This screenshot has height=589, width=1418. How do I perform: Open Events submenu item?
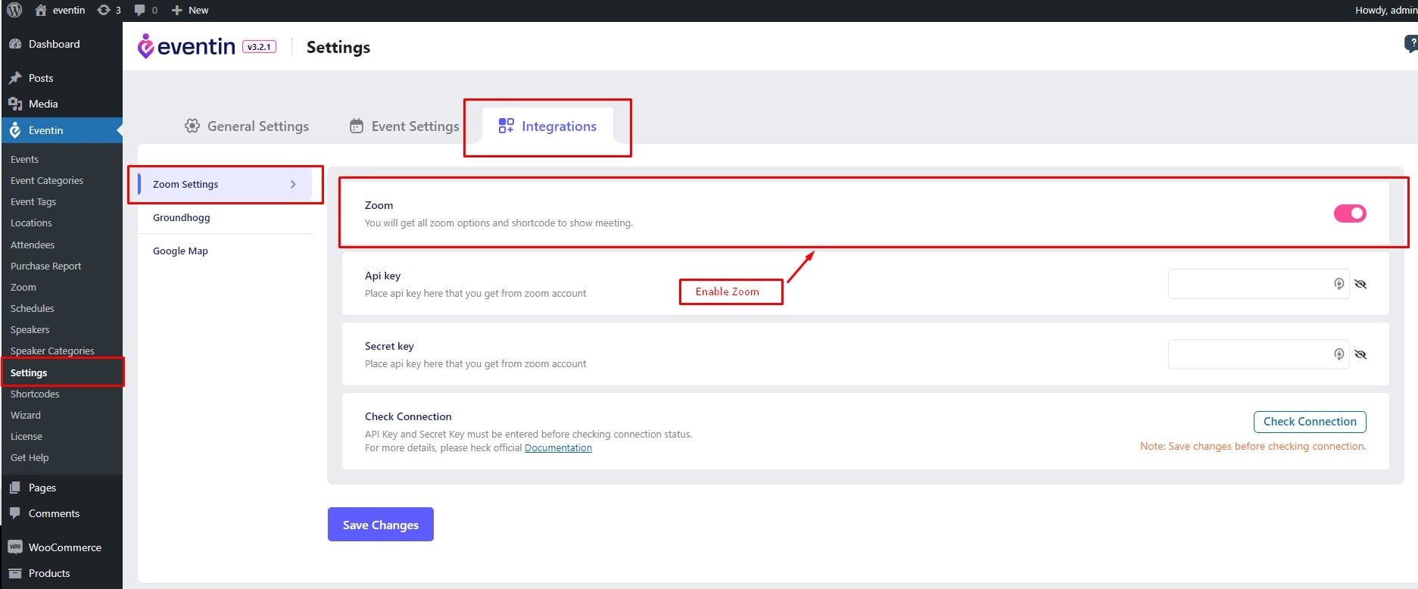coord(24,159)
